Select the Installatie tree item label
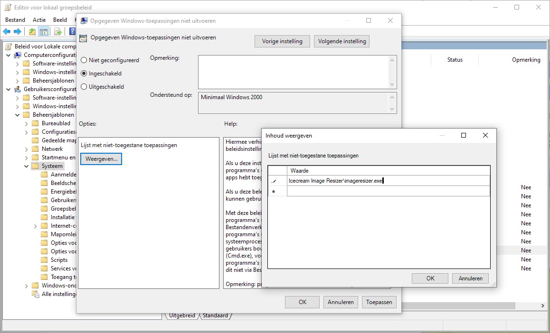 tap(63, 217)
